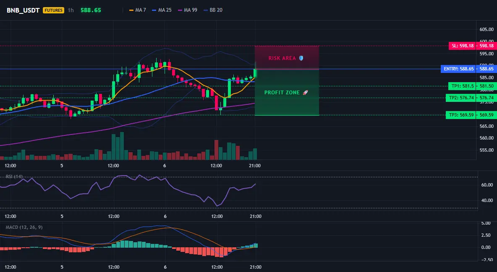Click the red RISK AREA zone
Screen dimensions: 497x272
(x=287, y=58)
